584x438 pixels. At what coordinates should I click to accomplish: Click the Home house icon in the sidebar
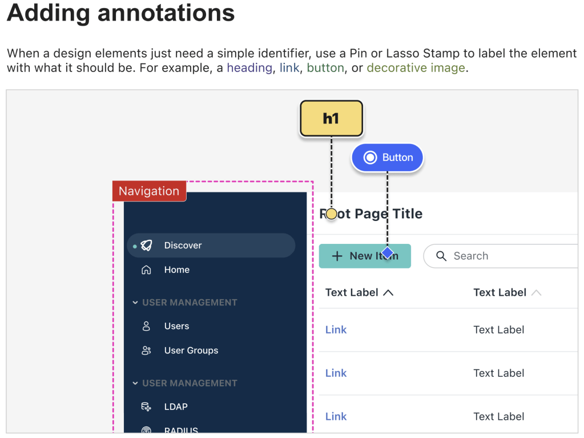pos(147,270)
